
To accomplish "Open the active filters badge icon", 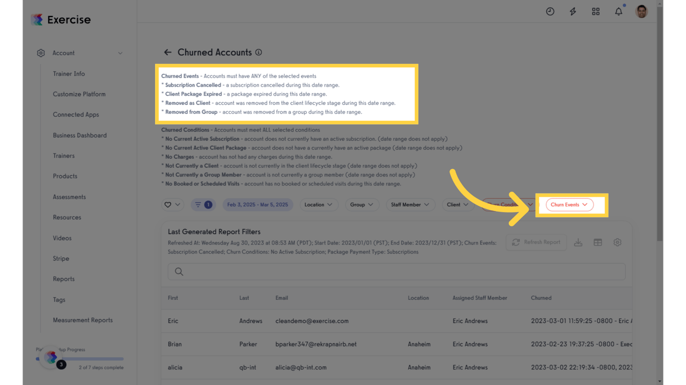I will pyautogui.click(x=203, y=205).
